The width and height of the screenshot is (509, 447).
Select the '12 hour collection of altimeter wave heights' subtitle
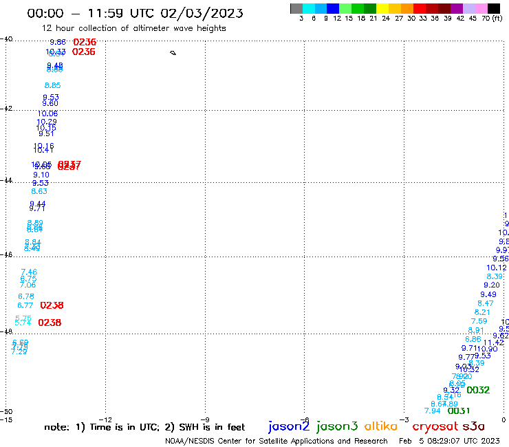click(x=133, y=28)
